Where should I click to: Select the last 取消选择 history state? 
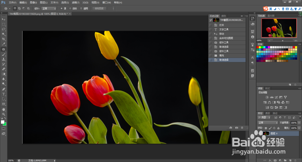coord(227,60)
